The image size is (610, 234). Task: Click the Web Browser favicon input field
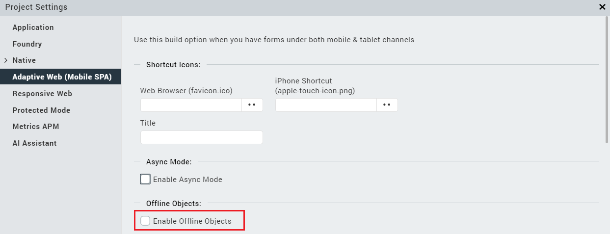coord(191,105)
